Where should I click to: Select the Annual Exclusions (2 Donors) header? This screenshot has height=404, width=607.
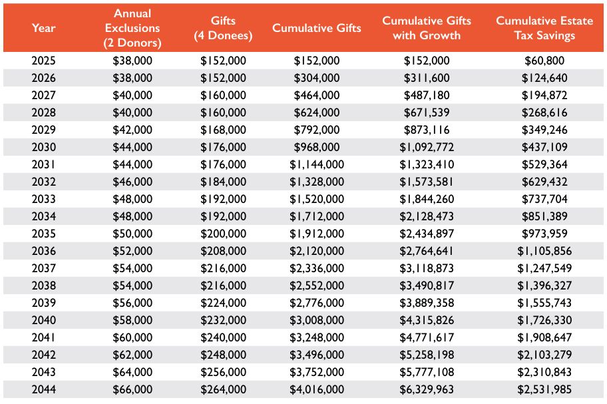(x=132, y=28)
